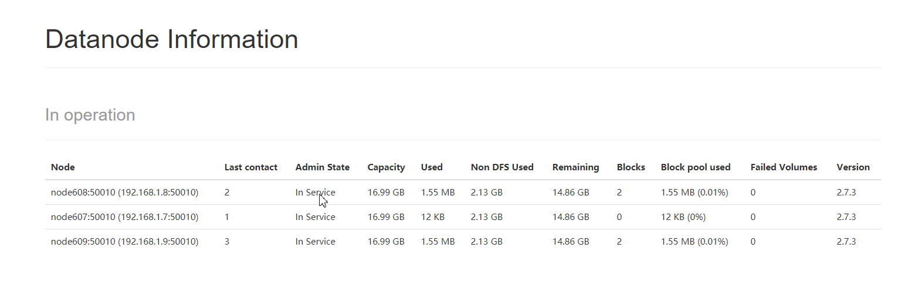Select the node609:50010 datanode entry
The width and height of the screenshot is (915, 285).
(x=124, y=242)
